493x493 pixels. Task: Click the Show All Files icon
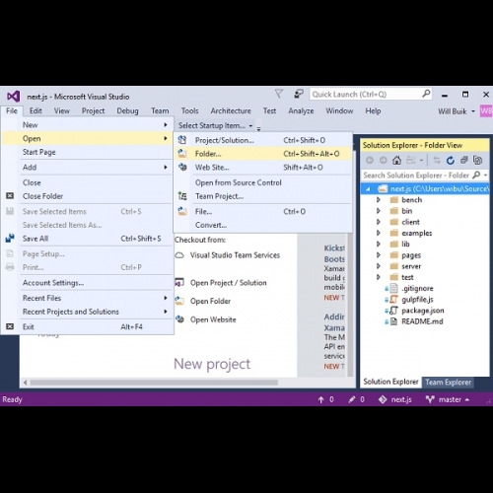[477, 160]
